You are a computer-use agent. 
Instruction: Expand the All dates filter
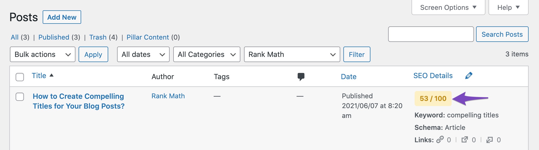pos(143,54)
